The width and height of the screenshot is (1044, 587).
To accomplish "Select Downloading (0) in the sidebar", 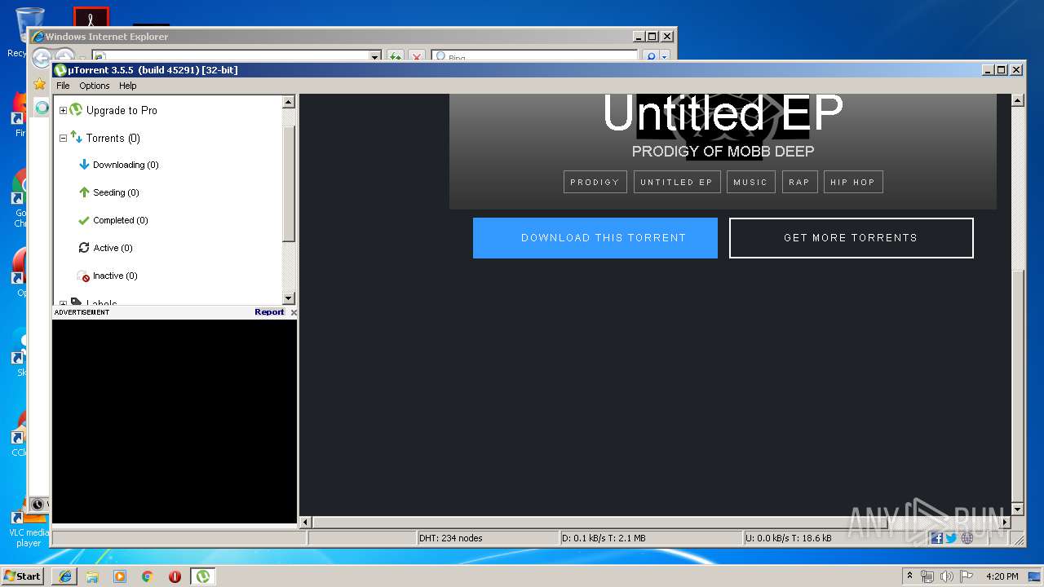I will pos(126,165).
